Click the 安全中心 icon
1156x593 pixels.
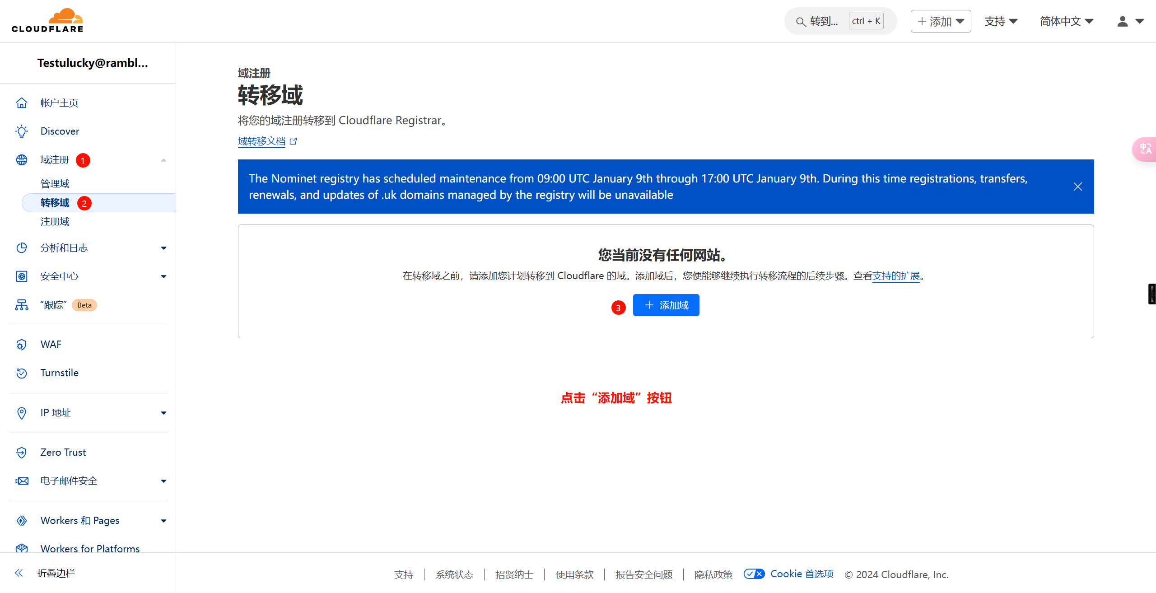pyautogui.click(x=22, y=276)
